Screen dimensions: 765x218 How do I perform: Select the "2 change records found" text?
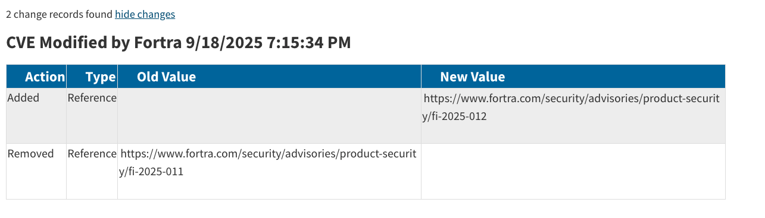point(59,14)
